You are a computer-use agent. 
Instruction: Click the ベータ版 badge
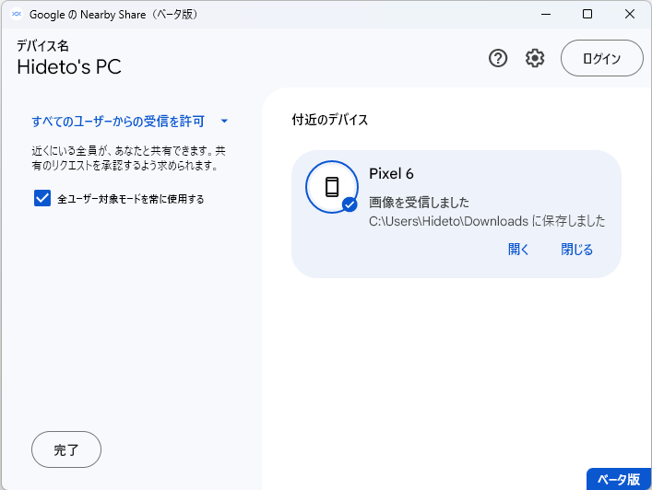click(x=619, y=479)
